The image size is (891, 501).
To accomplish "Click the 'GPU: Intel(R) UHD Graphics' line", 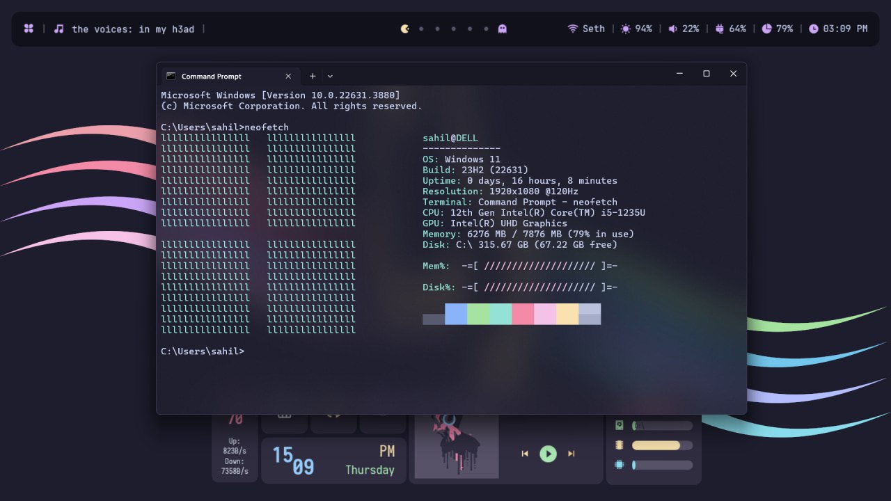I will [x=495, y=223].
